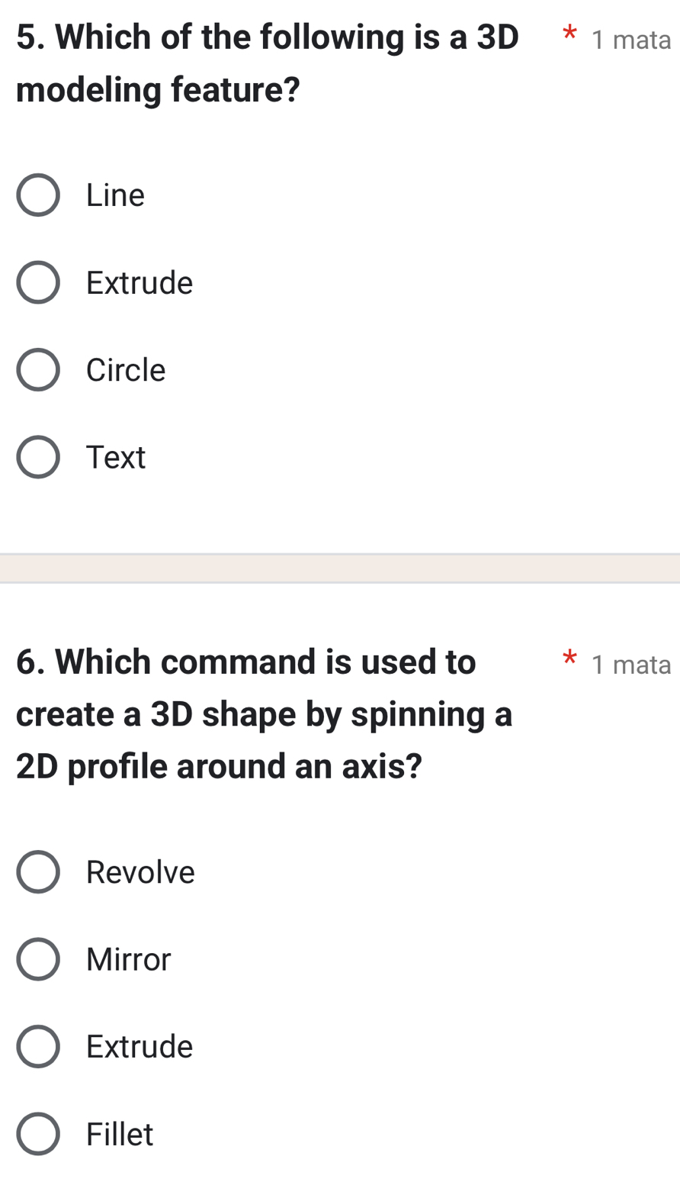Click the 'Fillet' option label text
This screenshot has height=1198, width=680.
(120, 1134)
